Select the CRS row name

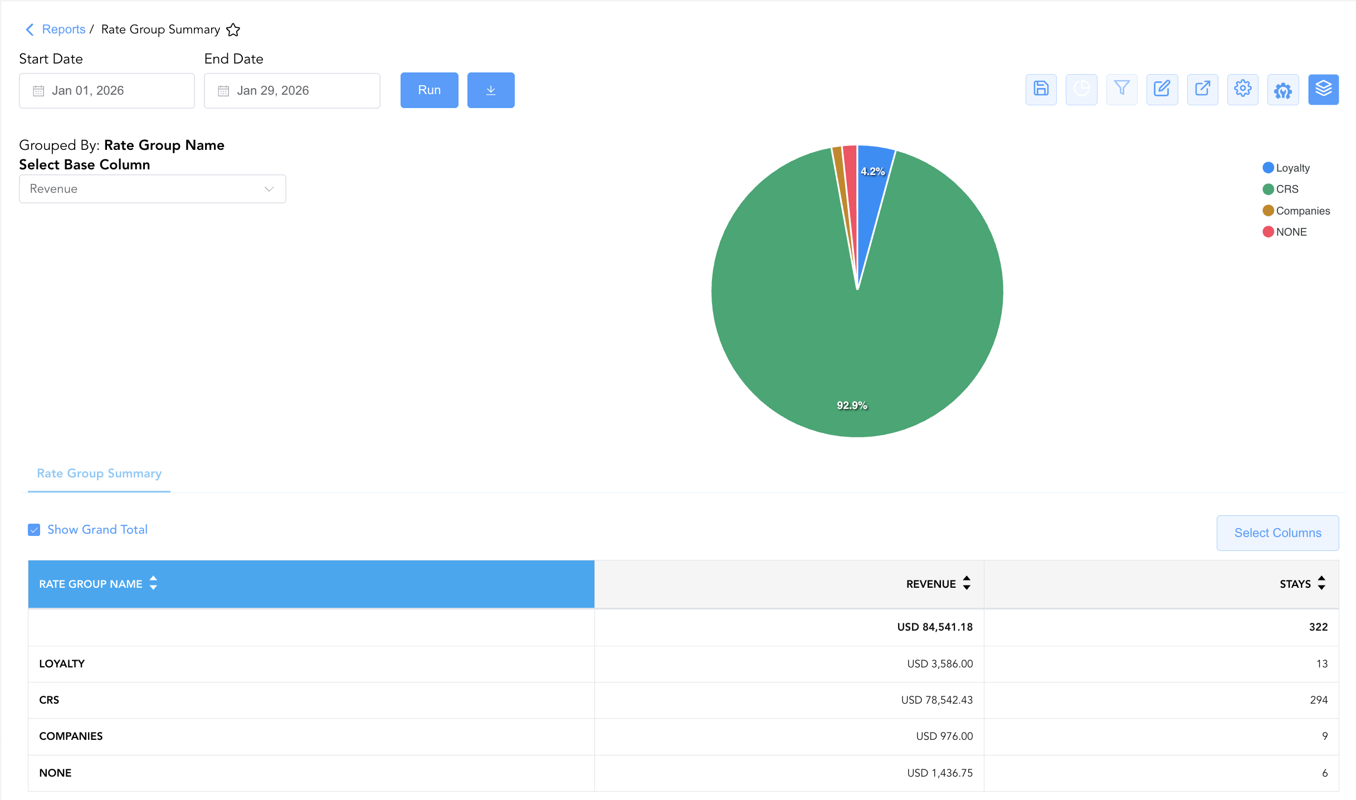(x=49, y=700)
